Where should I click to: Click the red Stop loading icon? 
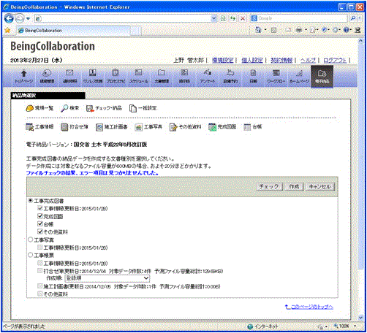[243, 18]
